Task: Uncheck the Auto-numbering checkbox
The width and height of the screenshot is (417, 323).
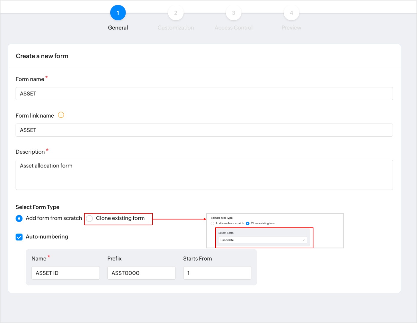Action: tap(19, 237)
